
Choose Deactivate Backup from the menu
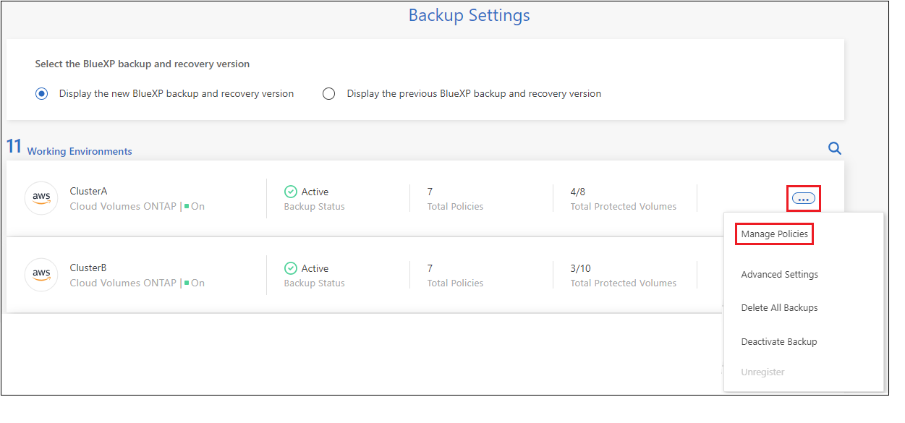tap(778, 342)
